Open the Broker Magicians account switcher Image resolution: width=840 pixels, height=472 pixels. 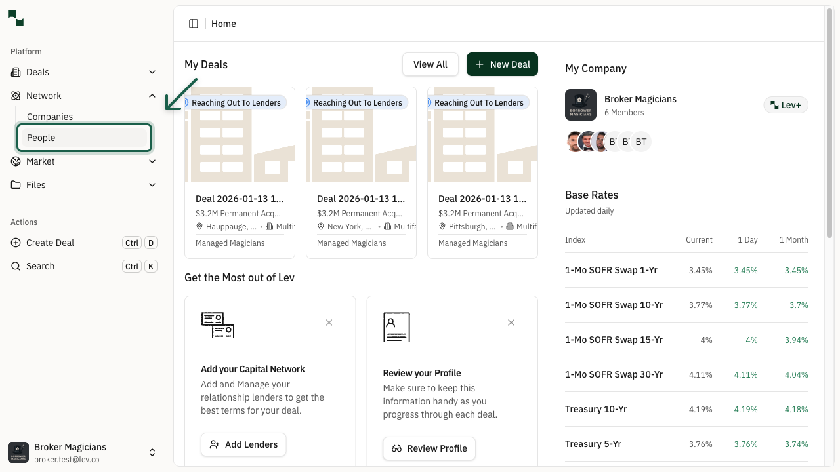tap(152, 452)
